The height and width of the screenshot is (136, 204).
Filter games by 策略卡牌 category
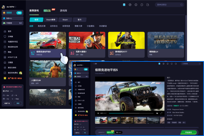[78, 26]
